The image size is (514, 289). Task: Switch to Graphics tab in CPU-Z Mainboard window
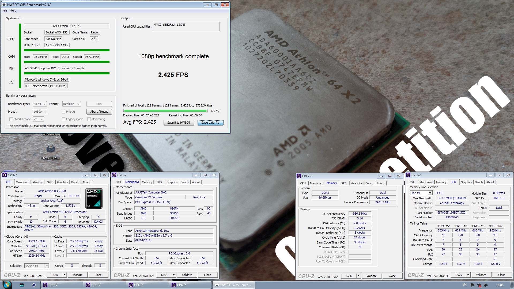[x=172, y=182]
